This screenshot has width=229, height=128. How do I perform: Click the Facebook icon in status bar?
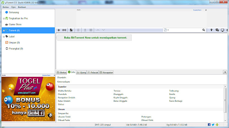click(209, 125)
